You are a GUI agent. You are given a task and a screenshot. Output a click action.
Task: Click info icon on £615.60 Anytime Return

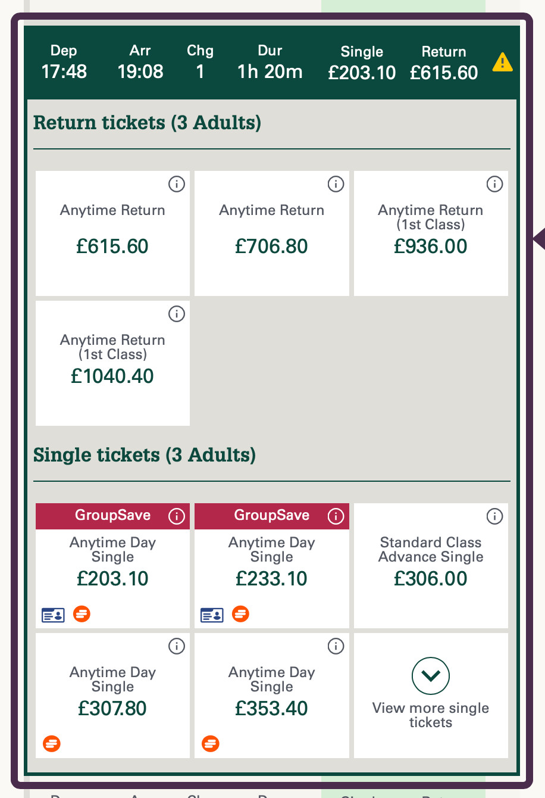click(x=177, y=185)
